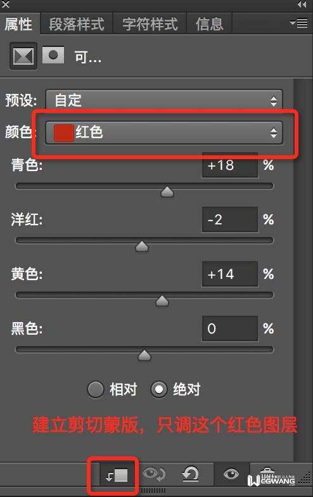Toggle layer visibility eye icon
Screen dimensions: 313x497
coord(231,474)
